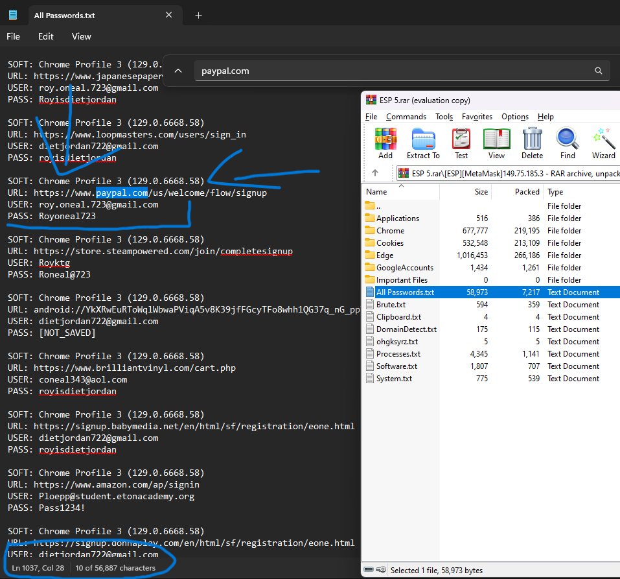
Task: Click the Notepad app icon in title bar
Action: (13, 15)
